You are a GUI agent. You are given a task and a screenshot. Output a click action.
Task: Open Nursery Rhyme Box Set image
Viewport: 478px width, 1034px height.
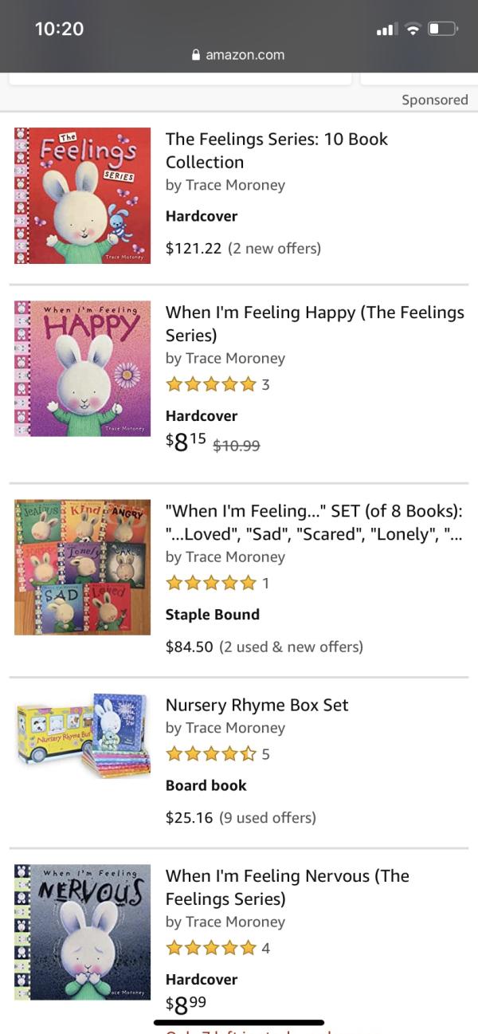click(82, 733)
